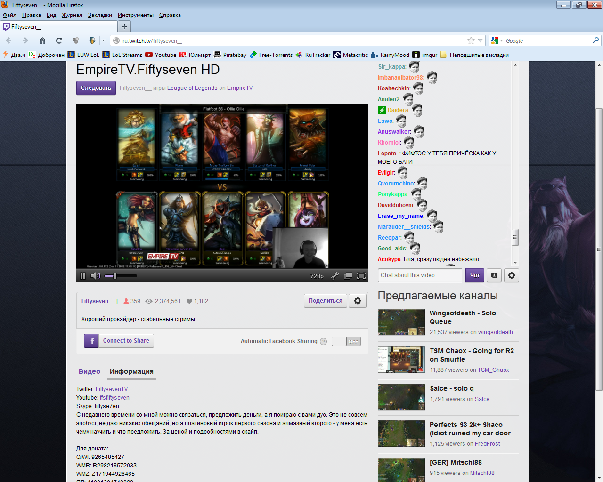The width and height of the screenshot is (603, 482).
Task: Open chat viewer list icon
Action: (x=494, y=275)
